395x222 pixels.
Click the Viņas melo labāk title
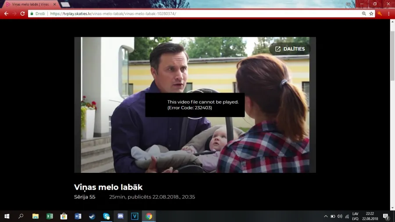[108, 187]
